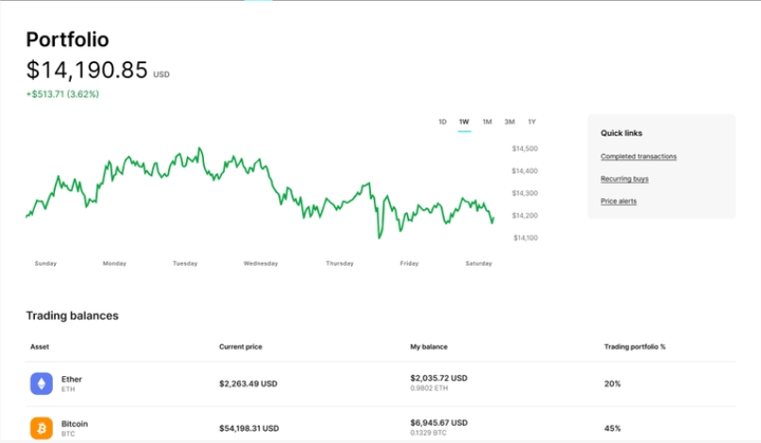The width and height of the screenshot is (761, 443).
Task: Go to Recurring buys
Action: [624, 179]
